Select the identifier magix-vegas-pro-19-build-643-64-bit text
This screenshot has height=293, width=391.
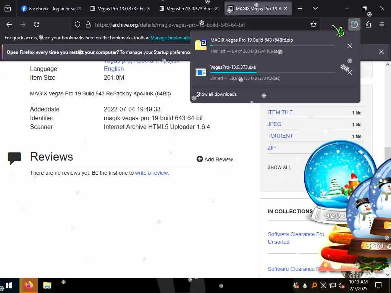[153, 118]
